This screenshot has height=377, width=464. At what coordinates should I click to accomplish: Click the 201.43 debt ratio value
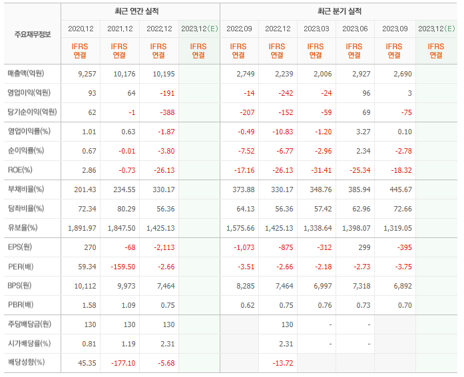85,189
